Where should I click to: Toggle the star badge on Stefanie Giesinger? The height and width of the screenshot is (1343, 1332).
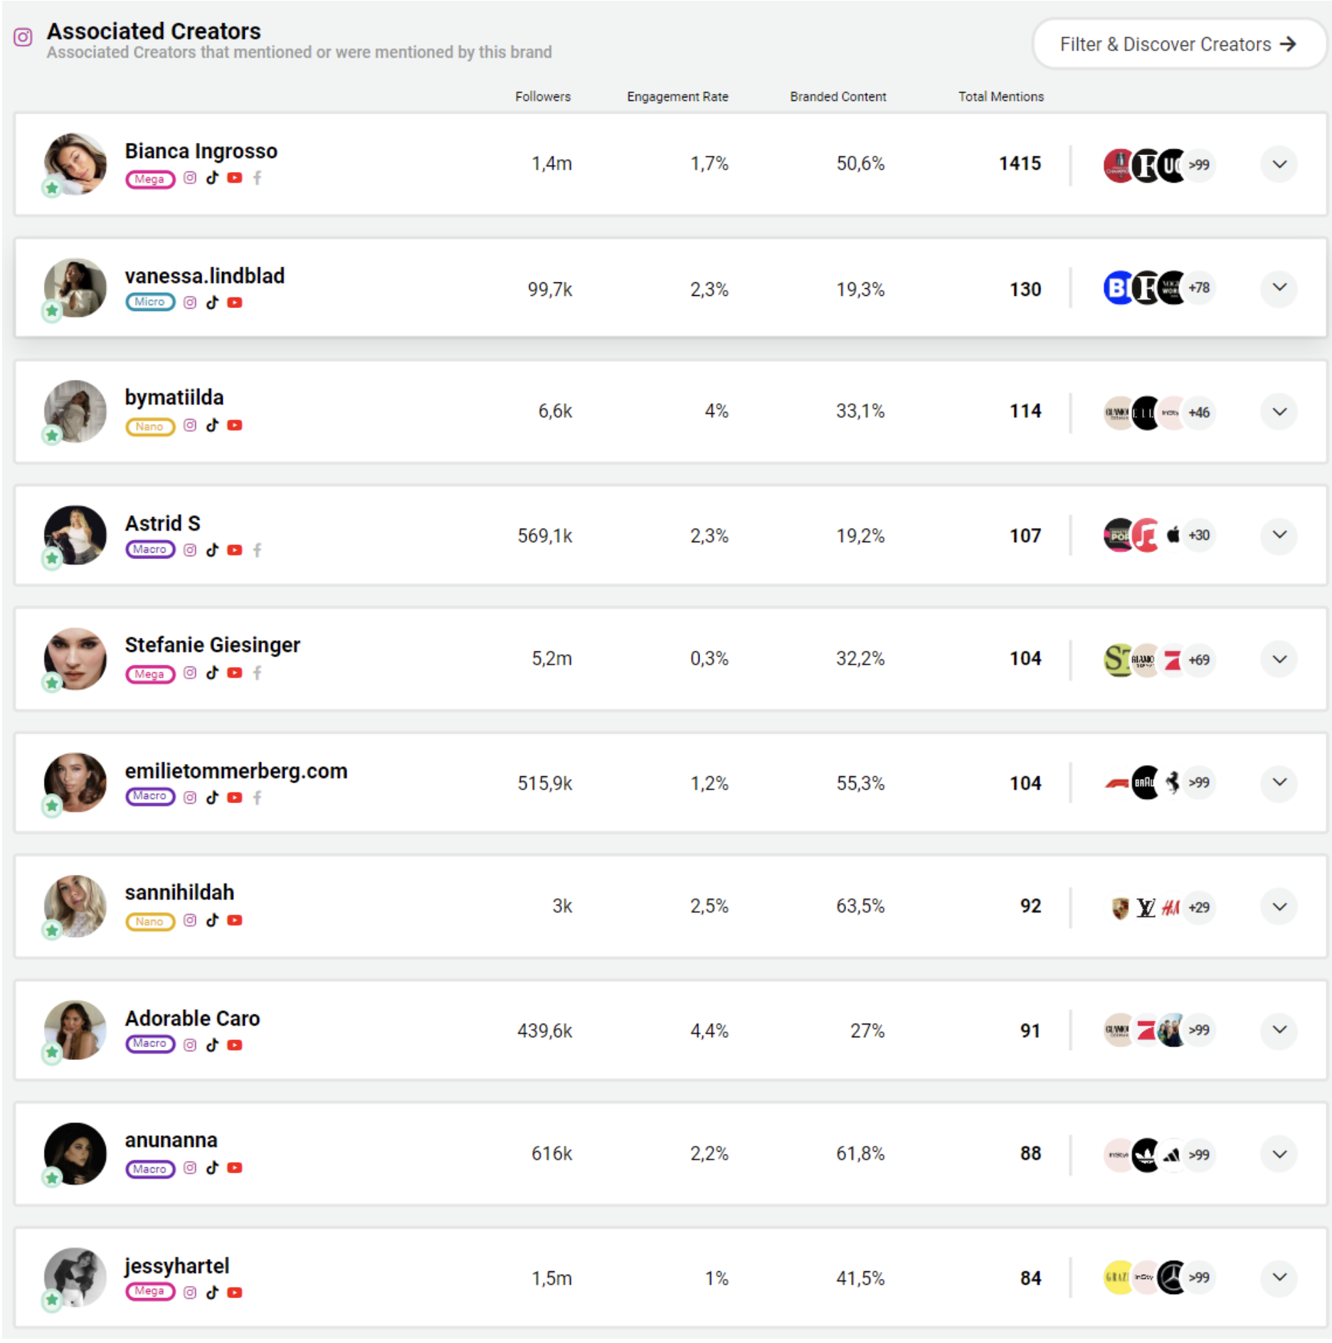pyautogui.click(x=51, y=683)
